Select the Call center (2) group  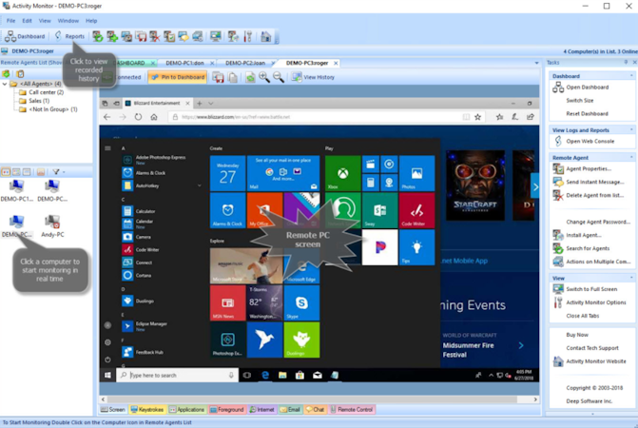[46, 92]
